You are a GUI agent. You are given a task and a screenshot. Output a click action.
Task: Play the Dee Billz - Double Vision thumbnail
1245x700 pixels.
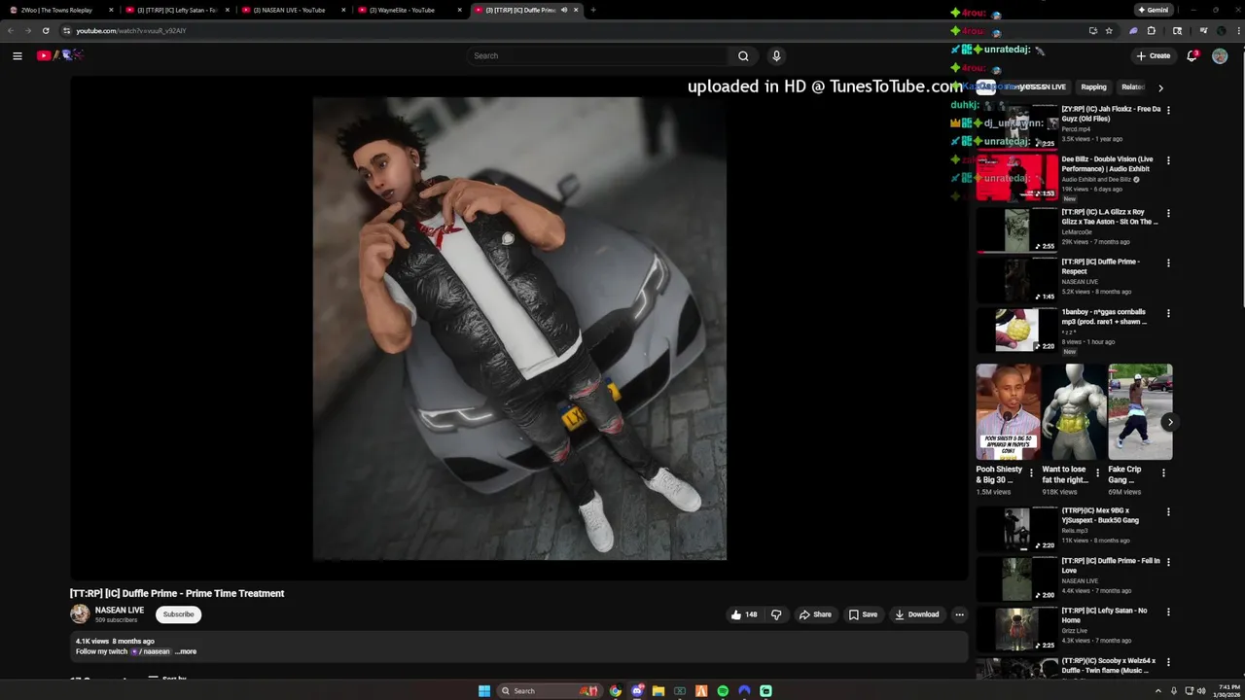click(x=1017, y=177)
